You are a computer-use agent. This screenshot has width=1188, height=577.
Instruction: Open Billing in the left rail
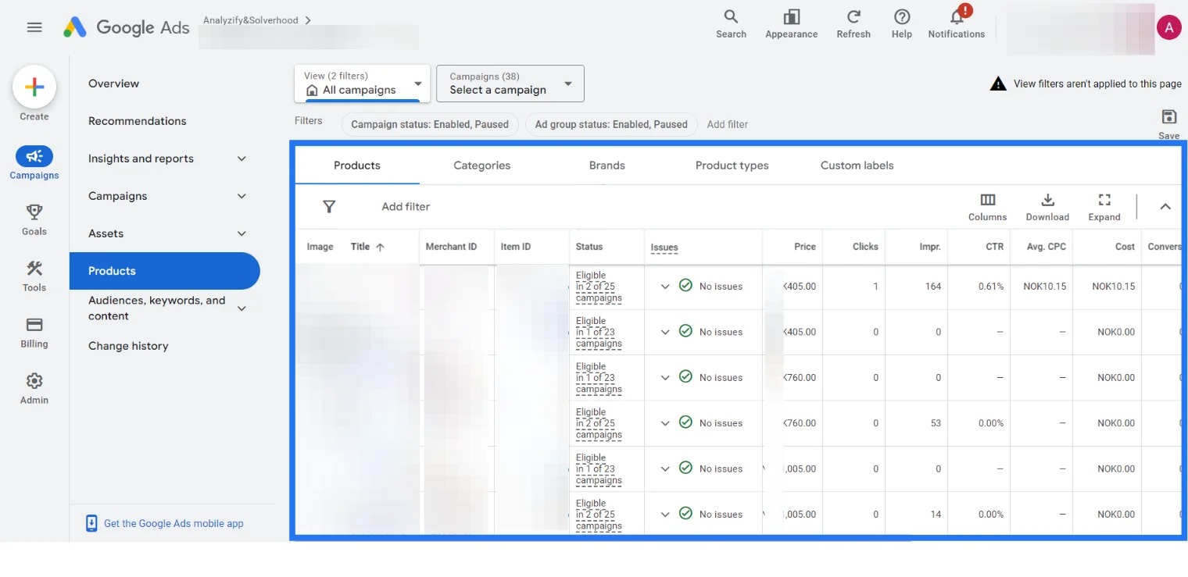pyautogui.click(x=34, y=332)
